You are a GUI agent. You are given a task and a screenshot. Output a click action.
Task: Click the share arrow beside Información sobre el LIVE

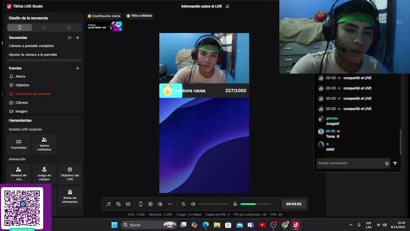(227, 6)
